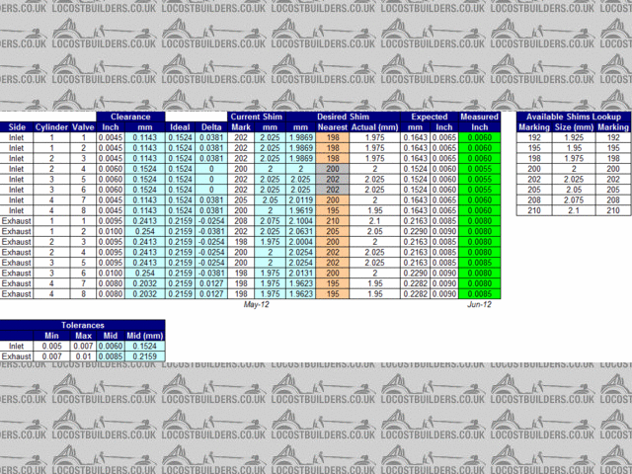Click the green Measured header cell
This screenshot has width=632, height=474.
pyautogui.click(x=480, y=117)
